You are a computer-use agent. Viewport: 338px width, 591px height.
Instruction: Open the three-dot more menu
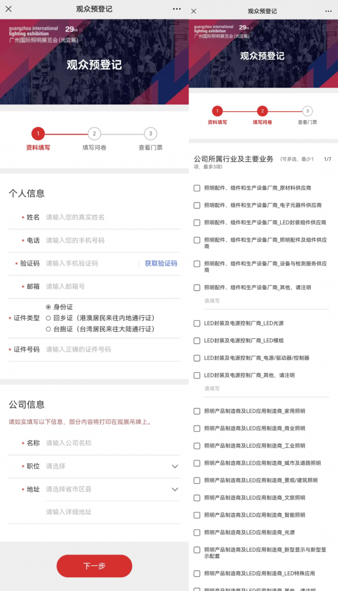[x=177, y=9]
